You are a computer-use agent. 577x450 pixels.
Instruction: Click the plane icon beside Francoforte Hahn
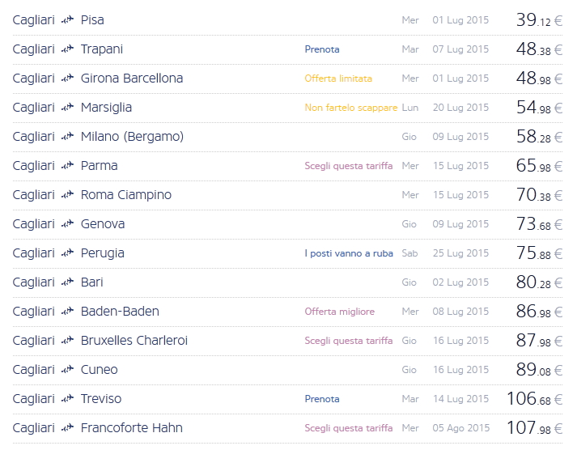pyautogui.click(x=67, y=428)
